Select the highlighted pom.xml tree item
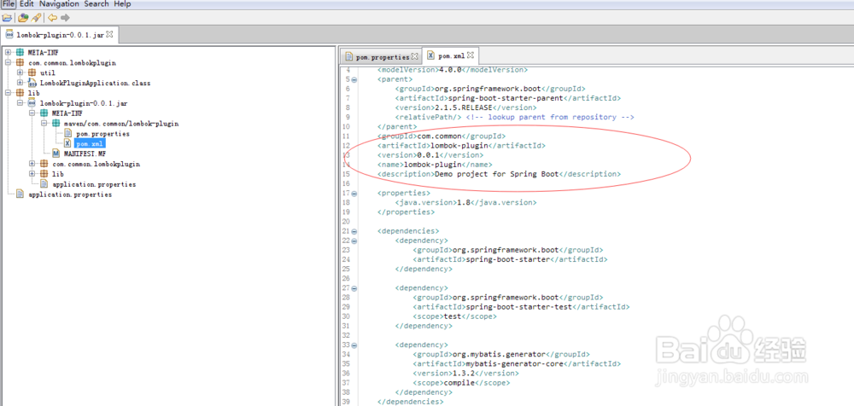 (x=90, y=144)
